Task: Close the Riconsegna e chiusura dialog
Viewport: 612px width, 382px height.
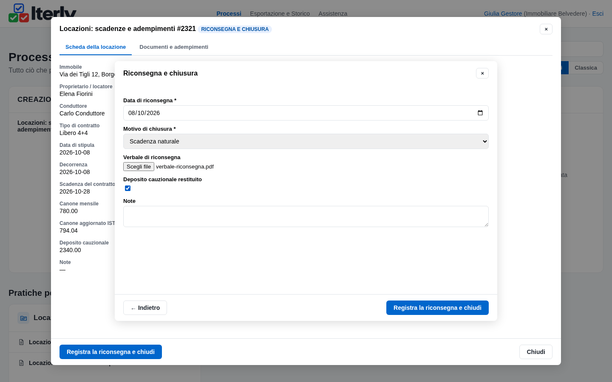Action: [482, 73]
